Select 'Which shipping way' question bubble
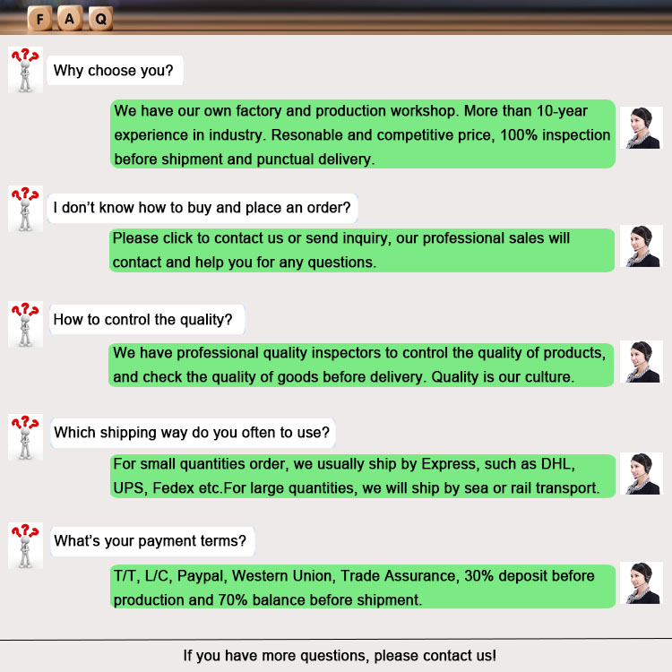The height and width of the screenshot is (672, 672). tap(193, 433)
